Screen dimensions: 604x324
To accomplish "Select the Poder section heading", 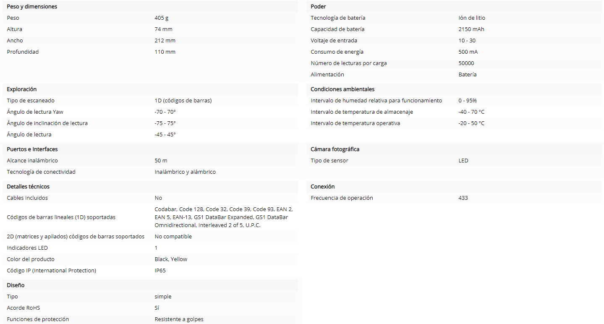I will pos(318,7).
